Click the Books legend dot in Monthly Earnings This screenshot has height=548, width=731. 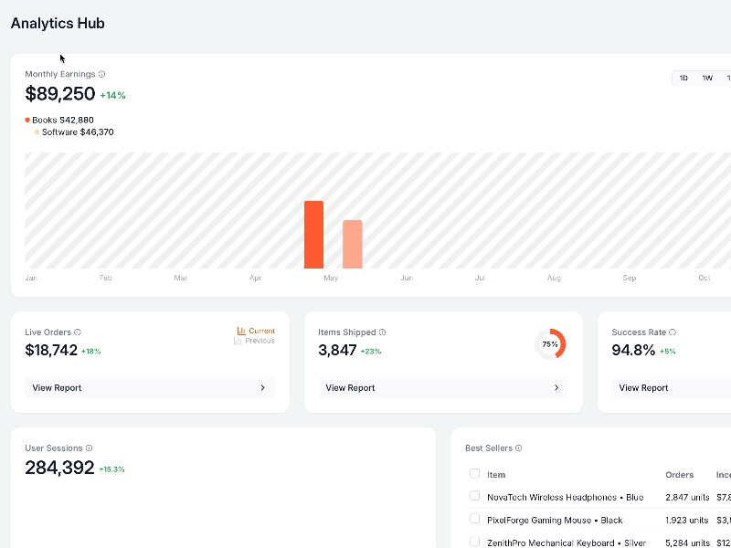(x=26, y=120)
